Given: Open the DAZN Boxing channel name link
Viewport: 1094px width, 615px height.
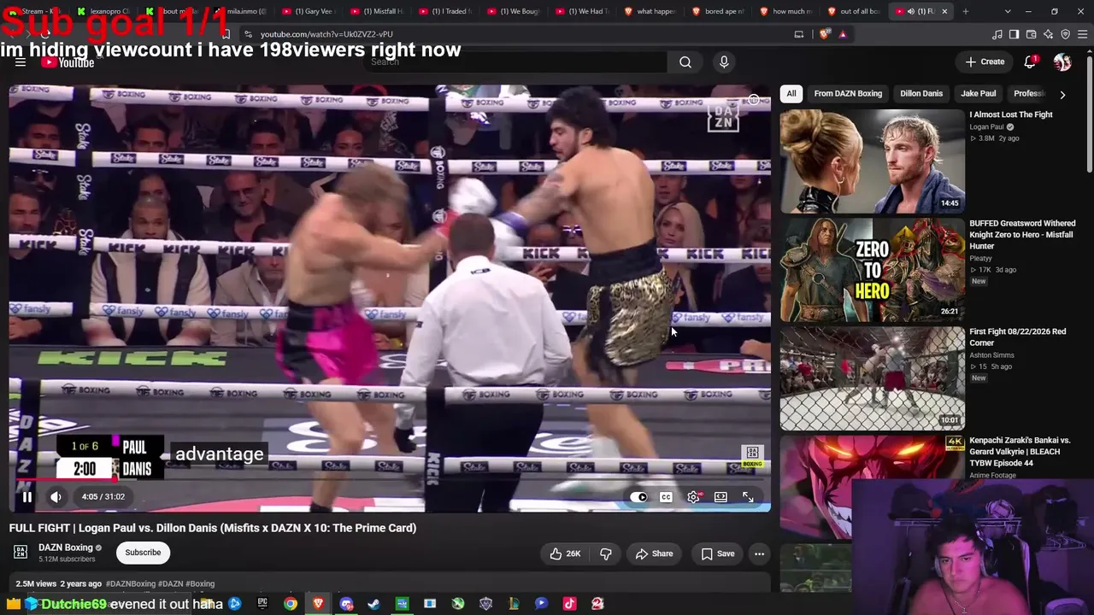Looking at the screenshot, I should tap(65, 548).
